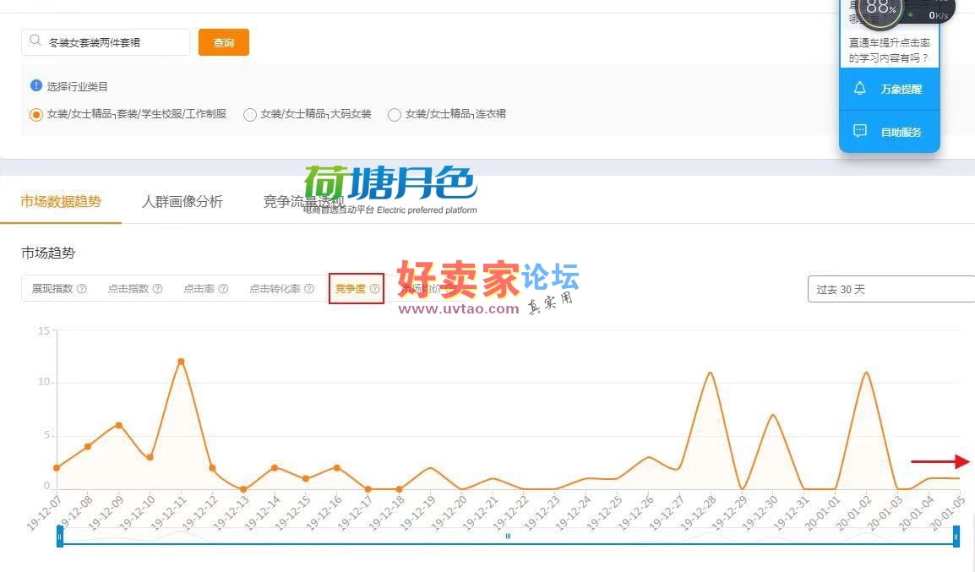
Task: Show the 展现指数 metric on chart
Action: [x=52, y=289]
